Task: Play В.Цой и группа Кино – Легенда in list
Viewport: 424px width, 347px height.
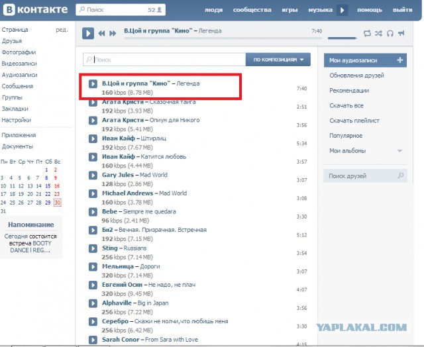Action: point(93,84)
